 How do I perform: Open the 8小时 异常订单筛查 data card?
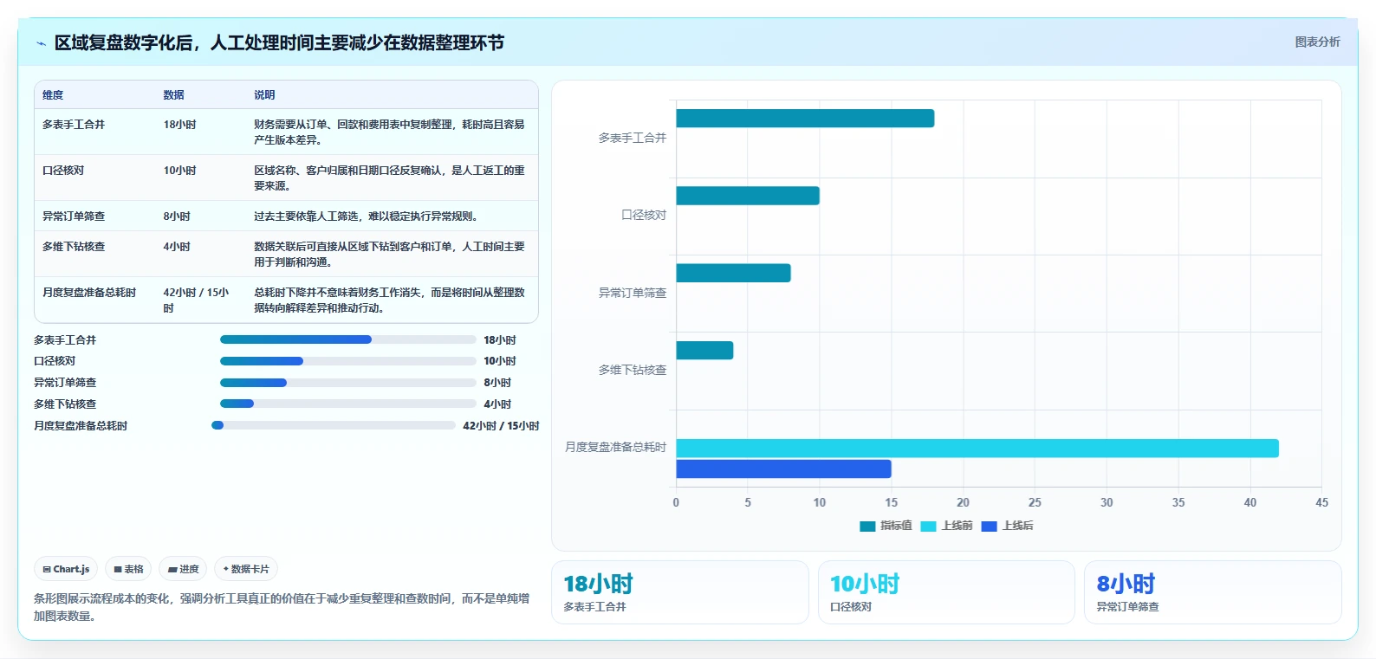coord(1213,592)
